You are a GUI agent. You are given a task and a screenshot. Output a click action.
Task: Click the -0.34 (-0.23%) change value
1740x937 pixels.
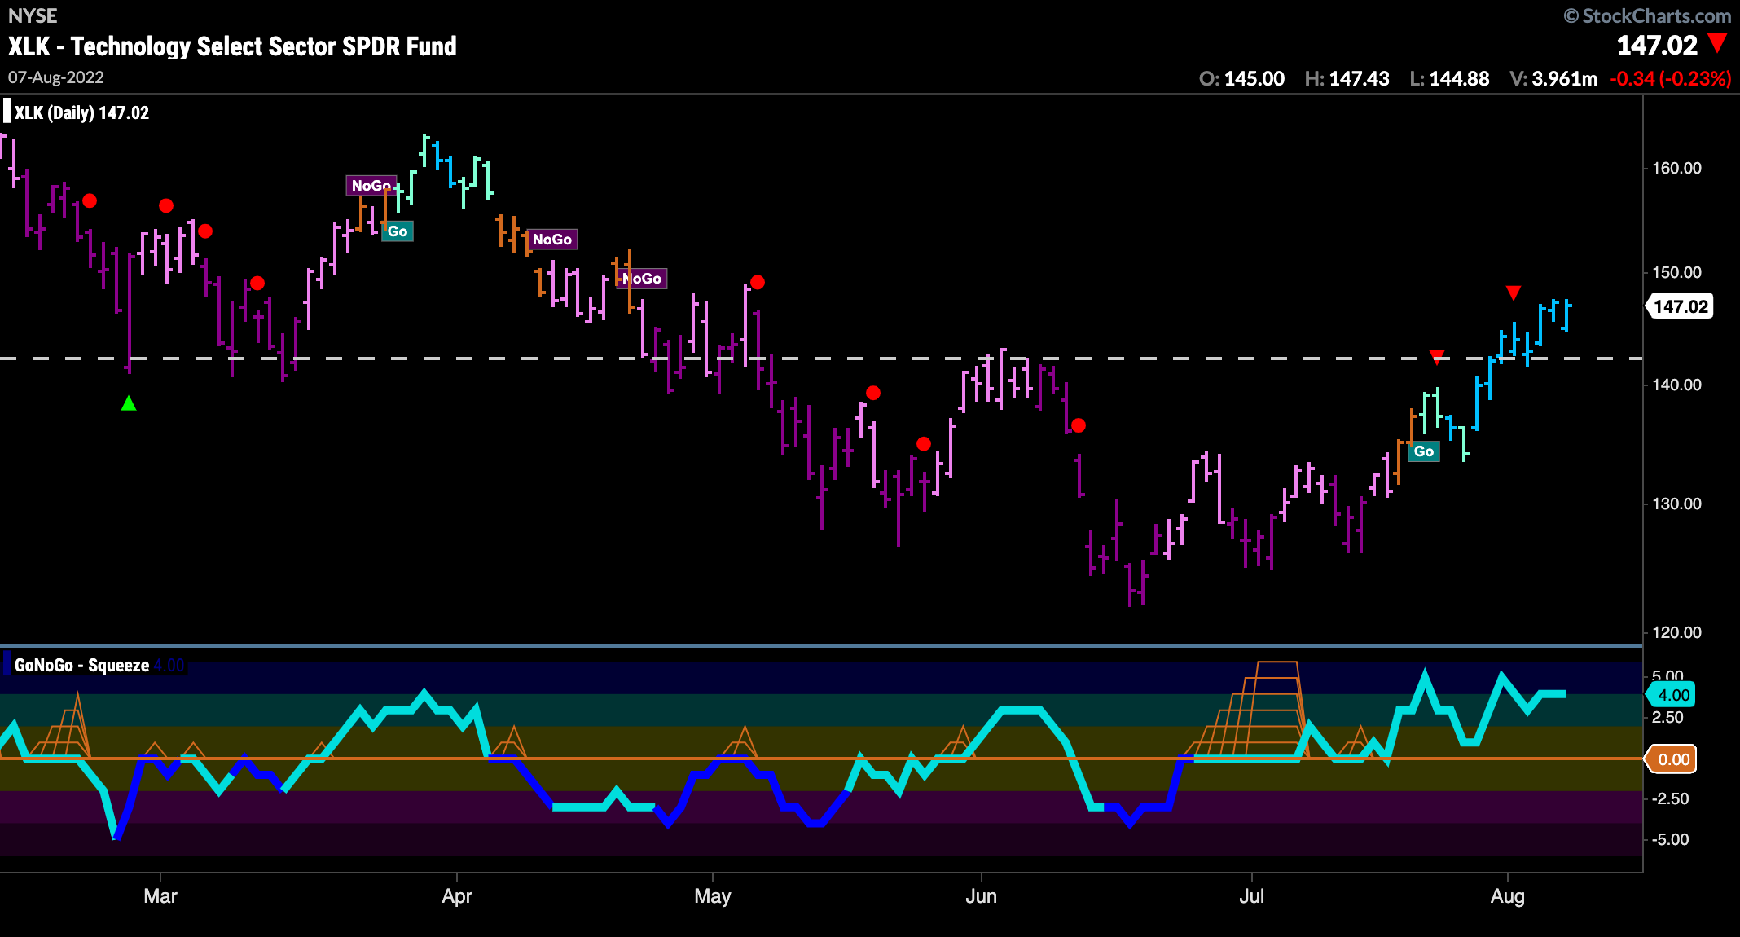pos(1670,79)
